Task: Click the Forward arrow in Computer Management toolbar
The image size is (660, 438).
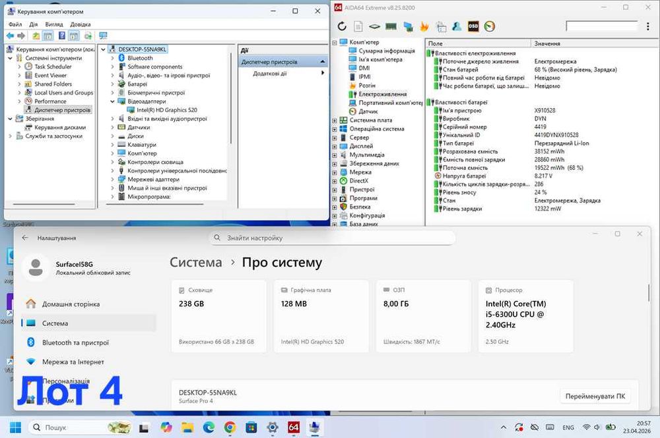Action: 21,36
